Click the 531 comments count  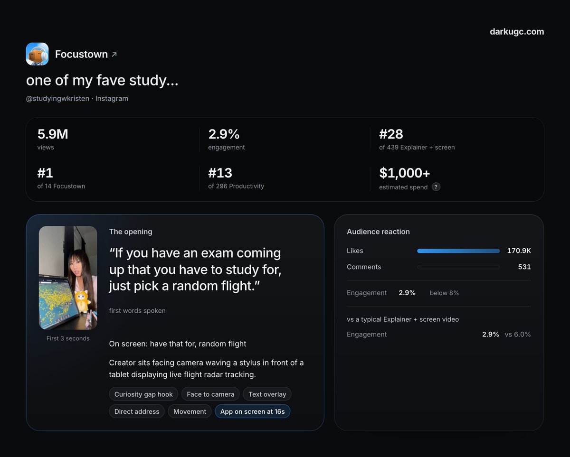point(524,267)
